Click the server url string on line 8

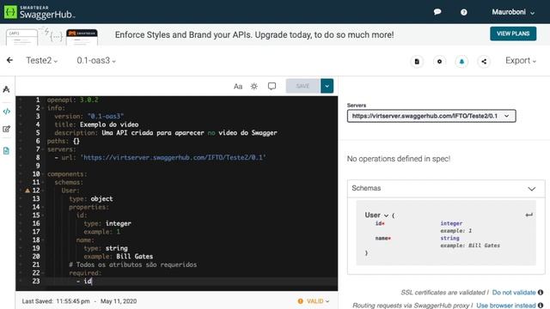tap(174, 158)
